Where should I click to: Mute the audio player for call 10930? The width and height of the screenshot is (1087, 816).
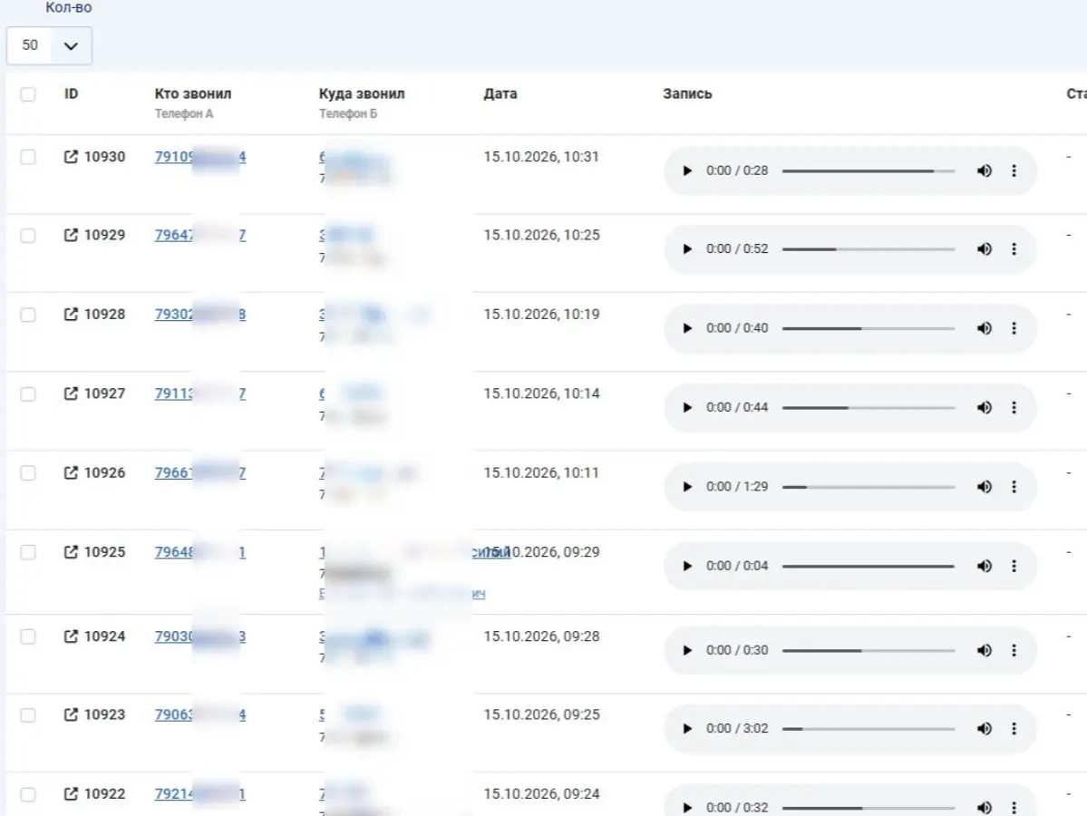click(x=985, y=170)
